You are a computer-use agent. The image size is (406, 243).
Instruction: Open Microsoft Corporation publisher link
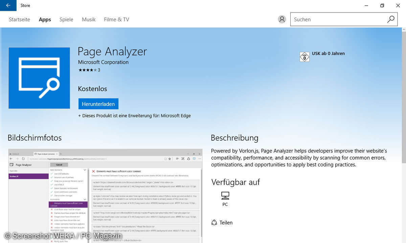103,62
